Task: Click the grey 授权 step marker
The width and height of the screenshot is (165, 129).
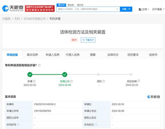Action: pyautogui.click(x=98, y=75)
